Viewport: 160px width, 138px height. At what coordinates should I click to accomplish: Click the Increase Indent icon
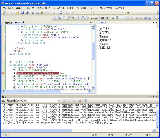pyautogui.click(x=107, y=18)
